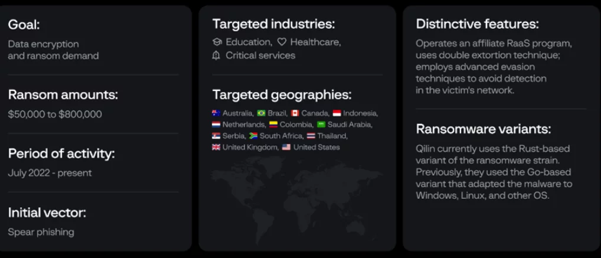This screenshot has height=258, width=601.
Task: Click the Colombia flag icon
Action: (273, 125)
